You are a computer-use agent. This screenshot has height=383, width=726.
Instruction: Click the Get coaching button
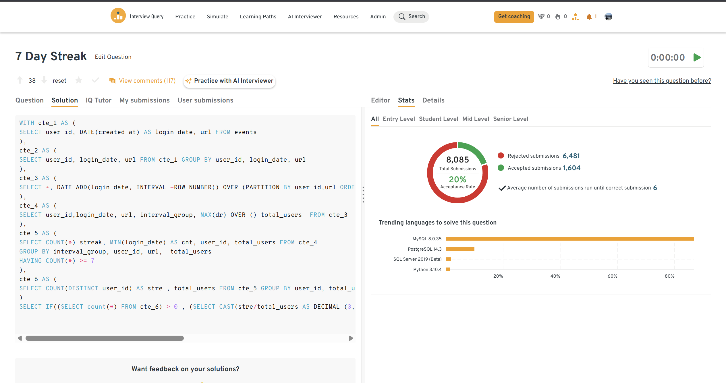click(x=514, y=17)
